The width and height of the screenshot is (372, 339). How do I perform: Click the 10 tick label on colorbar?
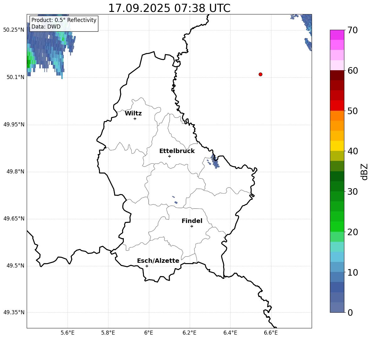352,273
